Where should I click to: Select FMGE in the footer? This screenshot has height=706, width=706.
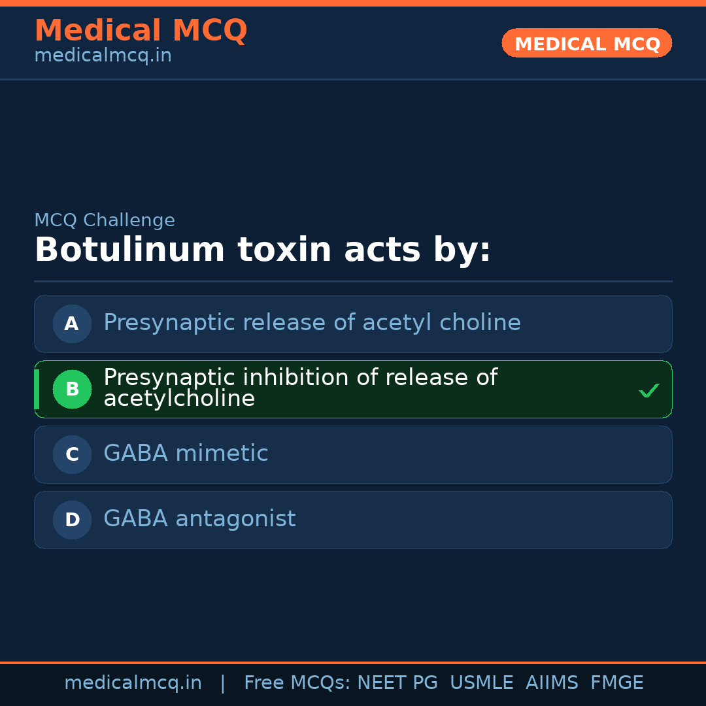click(616, 683)
